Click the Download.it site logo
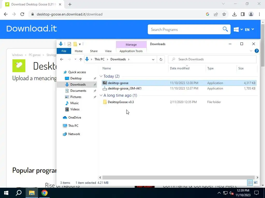This screenshot has width=265, height=198. (31, 29)
